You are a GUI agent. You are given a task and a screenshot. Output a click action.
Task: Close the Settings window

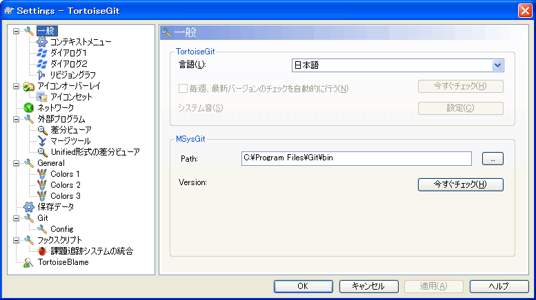click(x=525, y=10)
